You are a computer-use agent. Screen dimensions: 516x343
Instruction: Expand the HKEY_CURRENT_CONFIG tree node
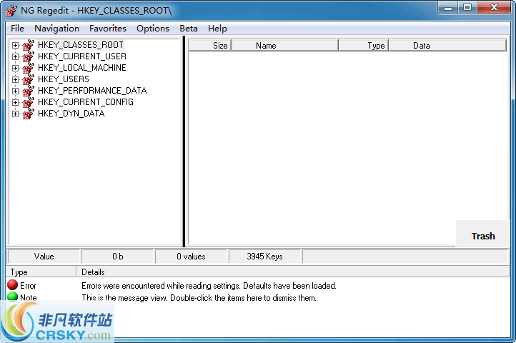coord(15,102)
